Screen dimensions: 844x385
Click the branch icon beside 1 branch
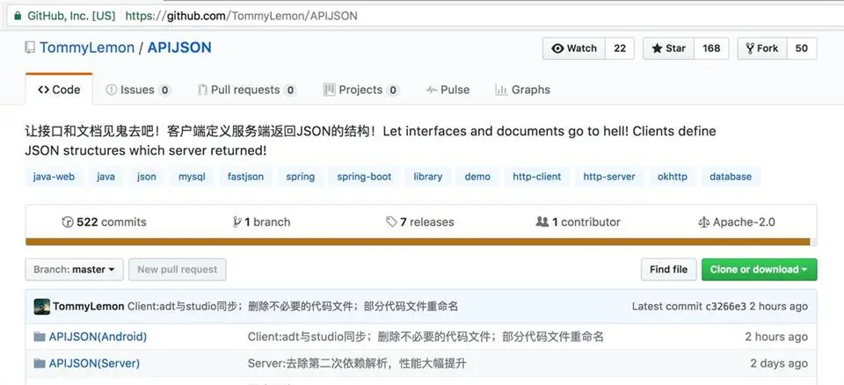tap(236, 222)
